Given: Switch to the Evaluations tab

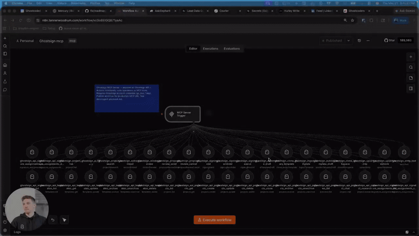Looking at the screenshot, I should (x=232, y=49).
